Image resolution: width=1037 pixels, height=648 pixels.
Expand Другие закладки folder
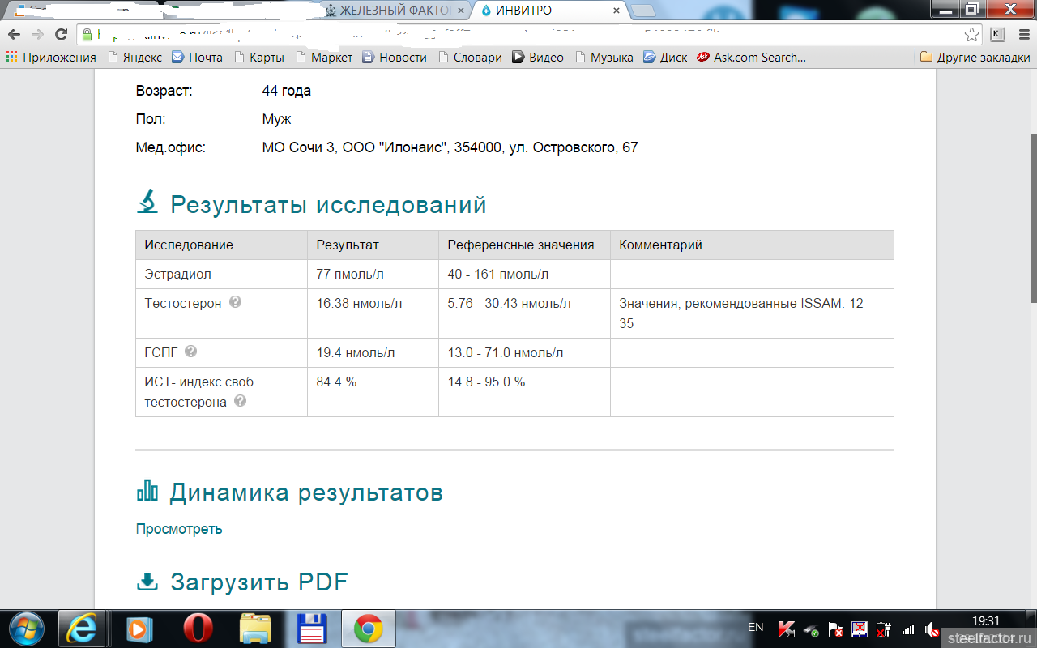(975, 58)
